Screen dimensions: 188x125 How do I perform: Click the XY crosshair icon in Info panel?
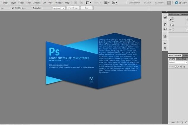pos(170,29)
